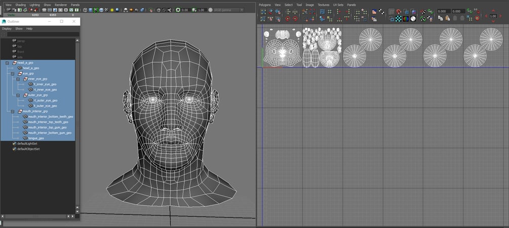This screenshot has height=228, width=509.
Task: Click the viewport gamma value field
Action: pyautogui.click(x=202, y=10)
